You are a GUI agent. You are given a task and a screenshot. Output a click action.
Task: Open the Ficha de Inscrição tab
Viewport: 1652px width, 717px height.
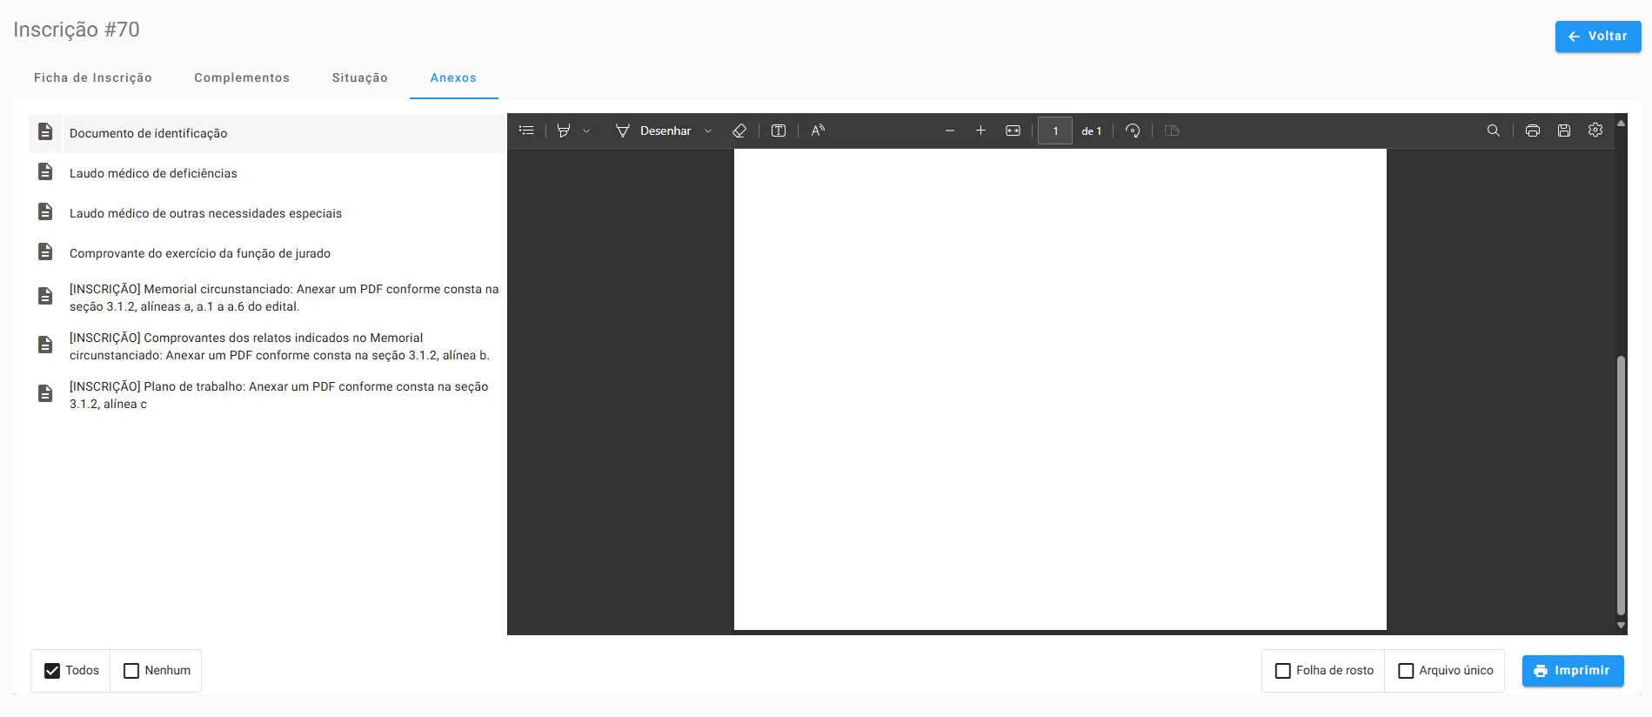coord(93,77)
